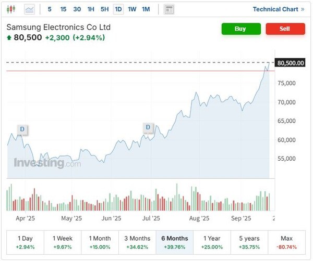This screenshot has height=261, width=313.
Task: Switch to the 3 Months range tab
Action: 138,242
